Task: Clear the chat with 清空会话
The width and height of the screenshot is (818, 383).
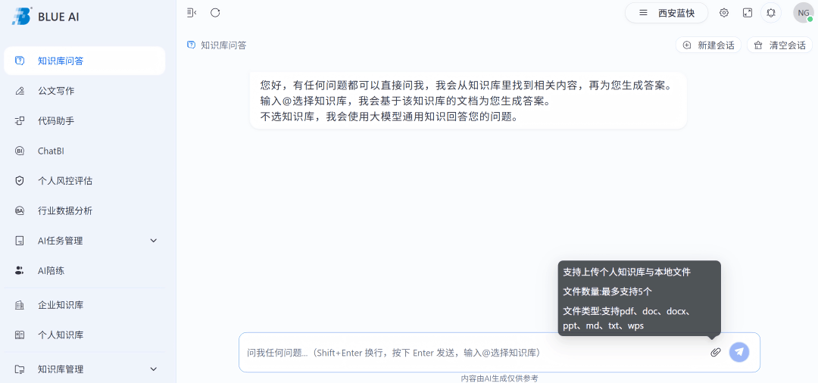Action: tap(779, 45)
